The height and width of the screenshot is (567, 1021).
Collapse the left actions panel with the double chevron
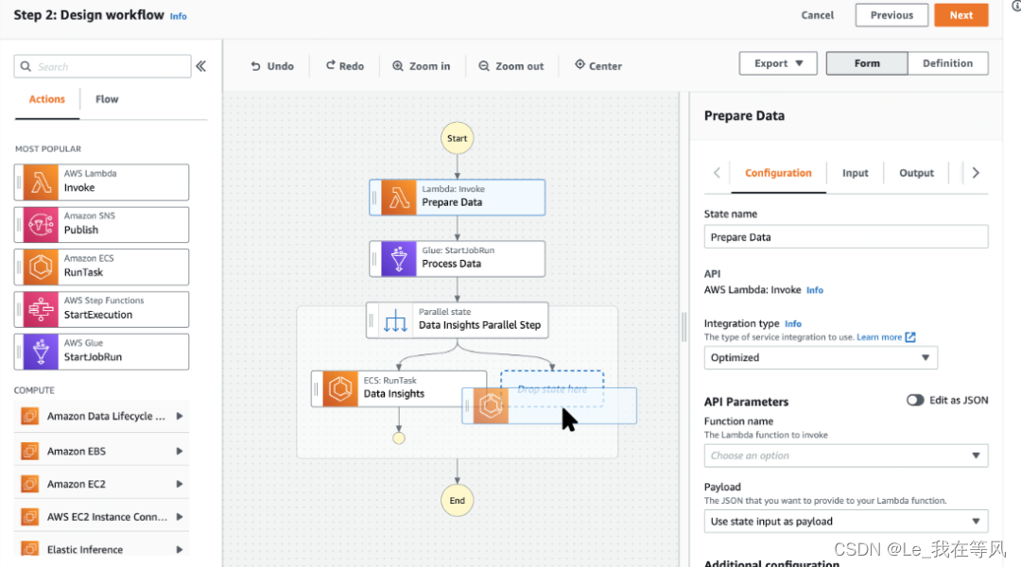click(x=201, y=66)
